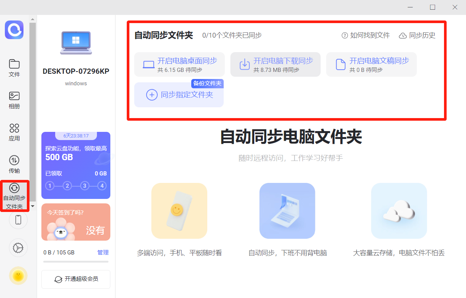Maximize the application window

[432, 7]
